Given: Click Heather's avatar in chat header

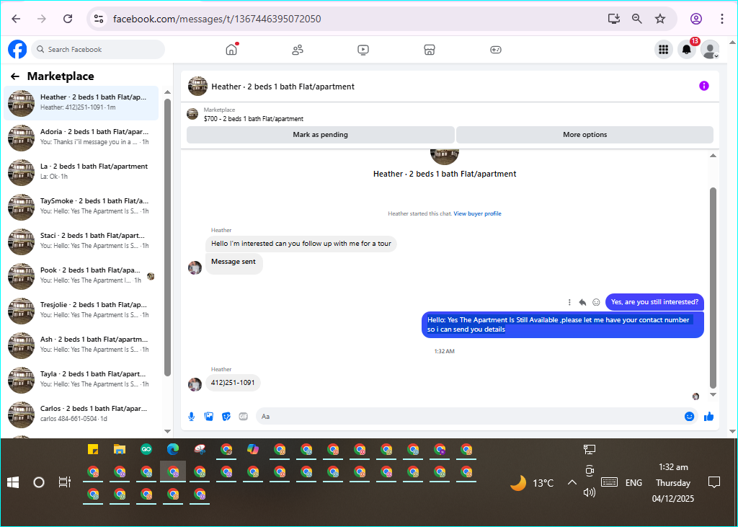Looking at the screenshot, I should [197, 87].
